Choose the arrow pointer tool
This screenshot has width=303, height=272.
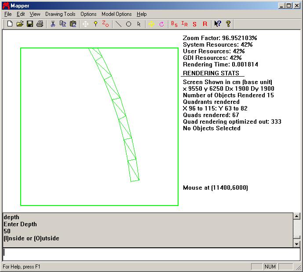(139, 24)
